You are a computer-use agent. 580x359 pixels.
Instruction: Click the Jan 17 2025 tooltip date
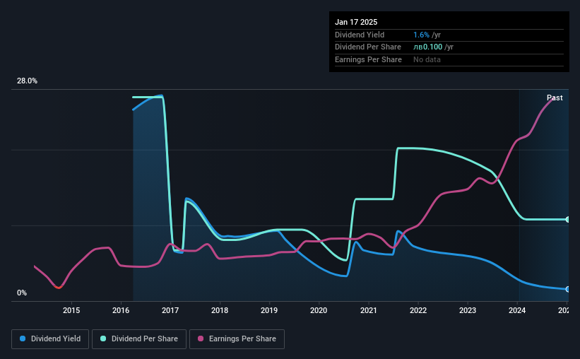click(x=356, y=22)
